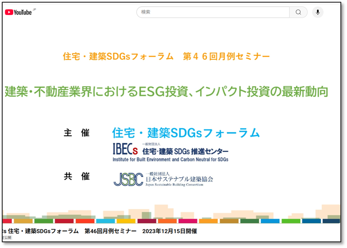Click the 2023年12月15日開催 date in the title
Viewport: 347px width, 248px height.
point(169,231)
